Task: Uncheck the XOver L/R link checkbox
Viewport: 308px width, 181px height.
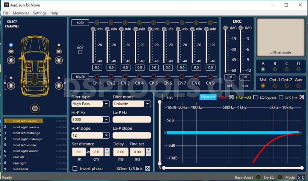Action: point(147,169)
